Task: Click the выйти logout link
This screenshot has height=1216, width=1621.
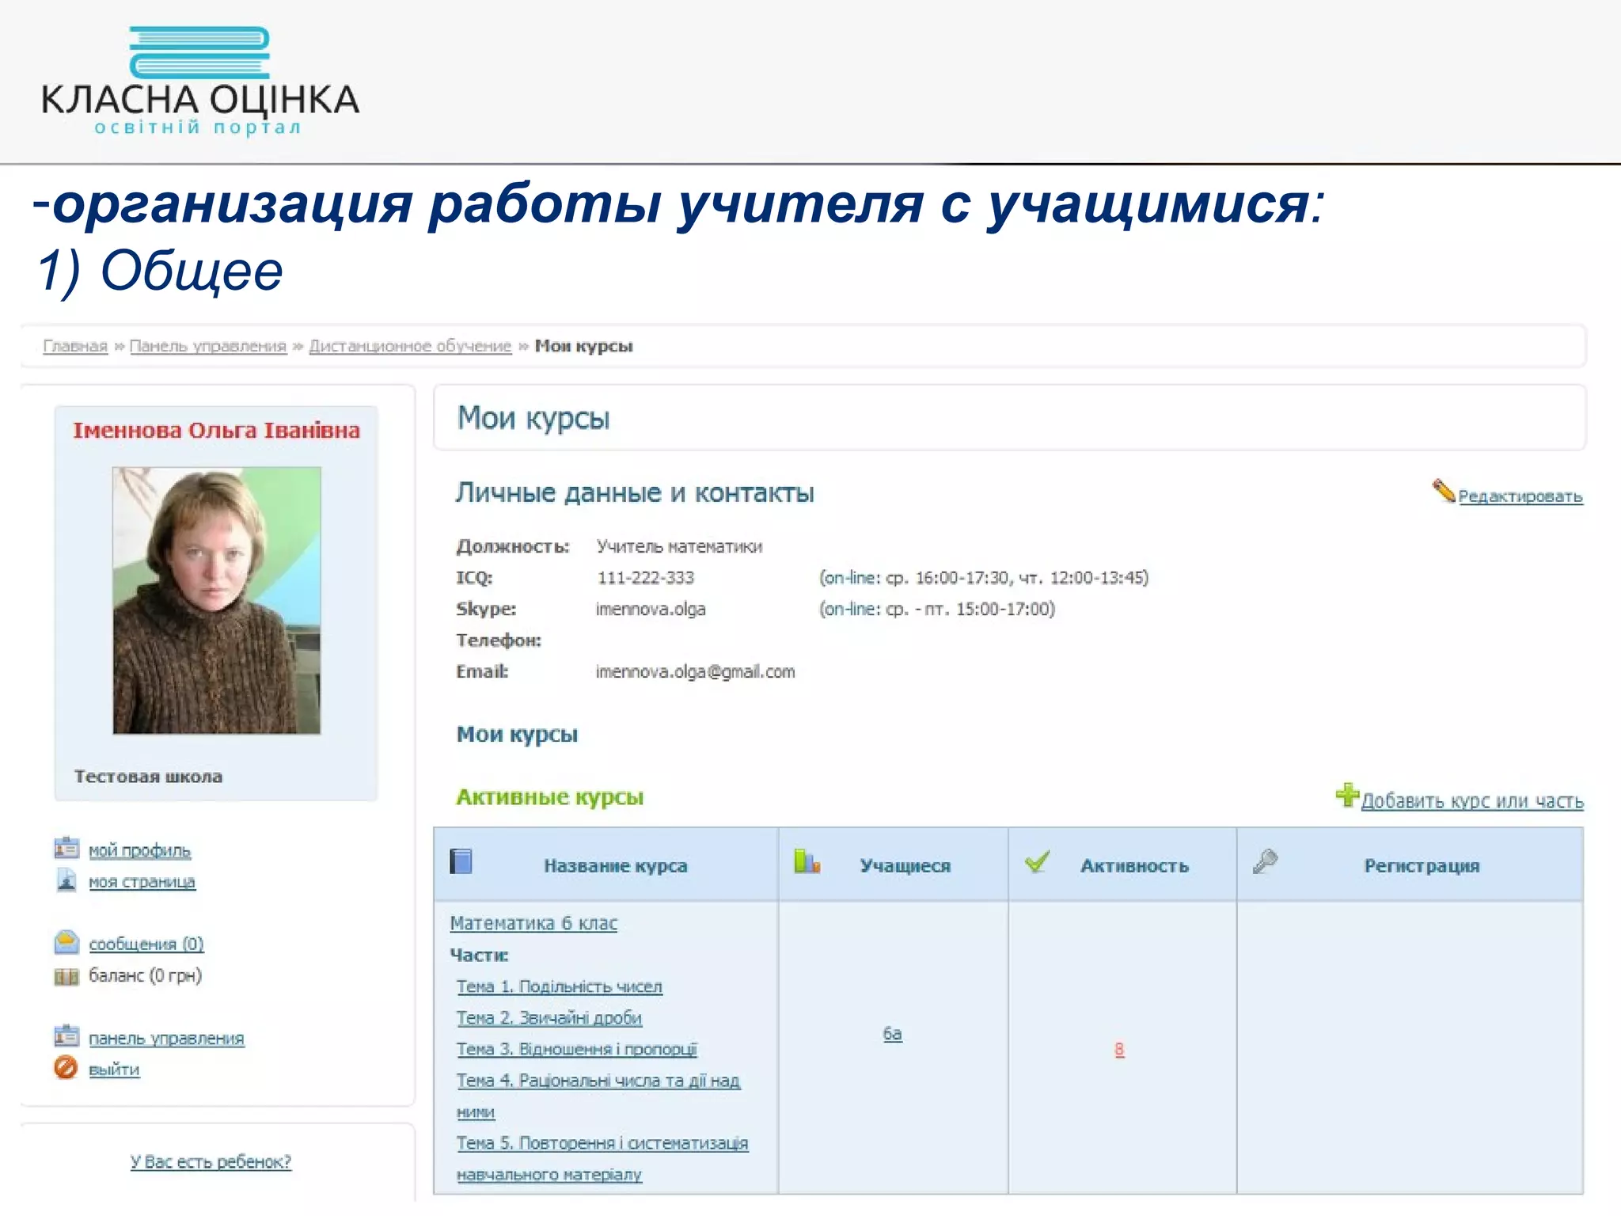Action: pos(114,1070)
